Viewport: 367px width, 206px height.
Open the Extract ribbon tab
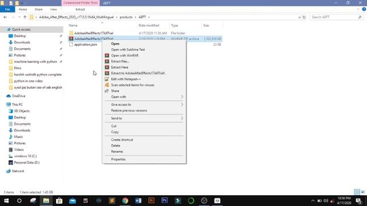coord(80,9)
